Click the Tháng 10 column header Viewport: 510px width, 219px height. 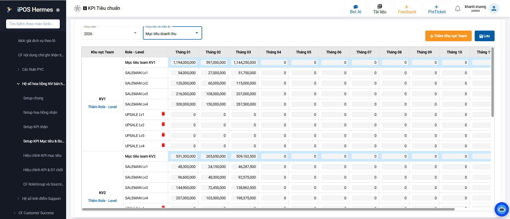454,52
